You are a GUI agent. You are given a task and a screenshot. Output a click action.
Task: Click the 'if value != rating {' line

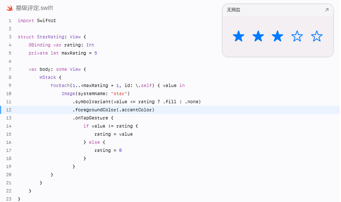click(x=111, y=126)
